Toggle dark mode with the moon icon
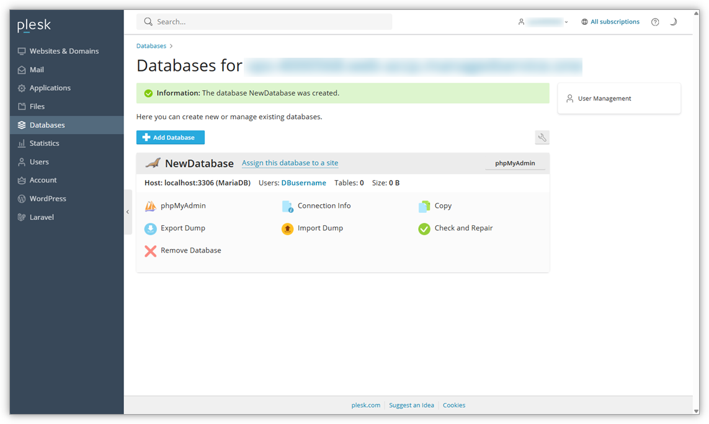Screen dimensions: 709x424 (x=674, y=22)
